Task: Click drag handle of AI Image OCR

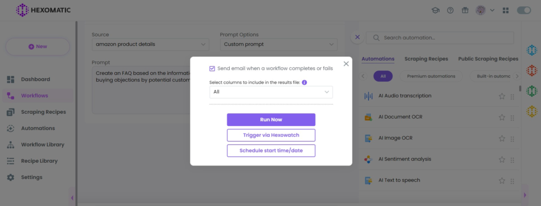Action: point(512,139)
